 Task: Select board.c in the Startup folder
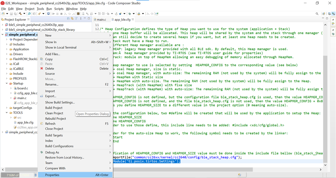pos(22,88)
